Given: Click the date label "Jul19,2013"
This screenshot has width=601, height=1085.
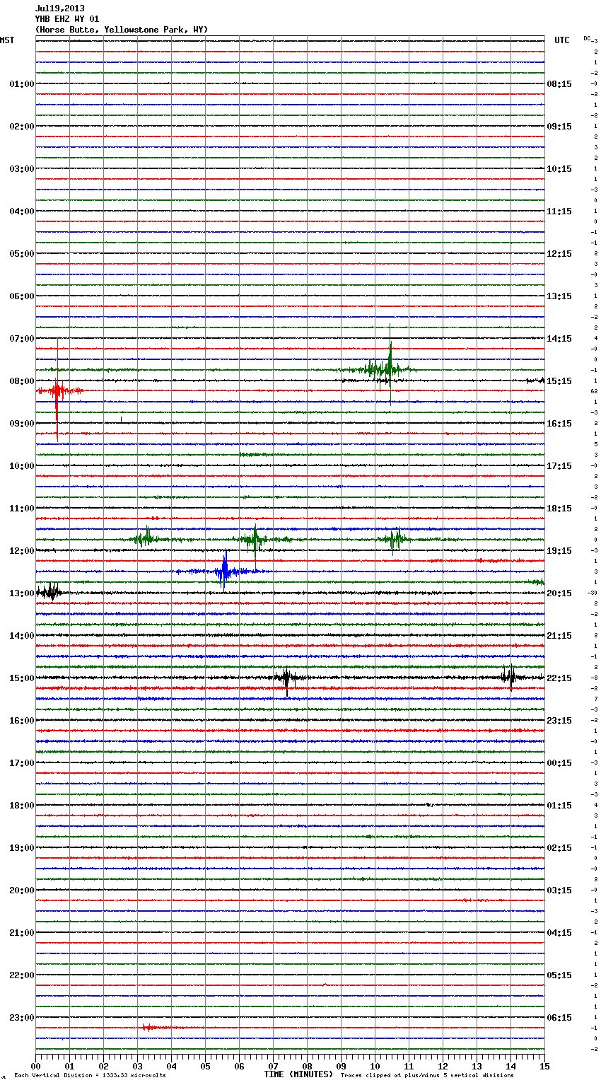Looking at the screenshot, I should click(x=59, y=8).
